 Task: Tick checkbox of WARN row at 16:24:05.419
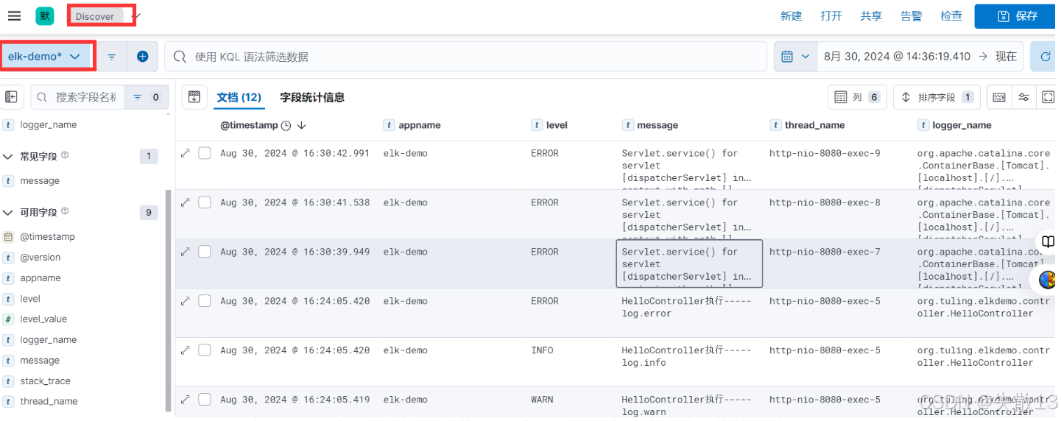pyautogui.click(x=205, y=400)
